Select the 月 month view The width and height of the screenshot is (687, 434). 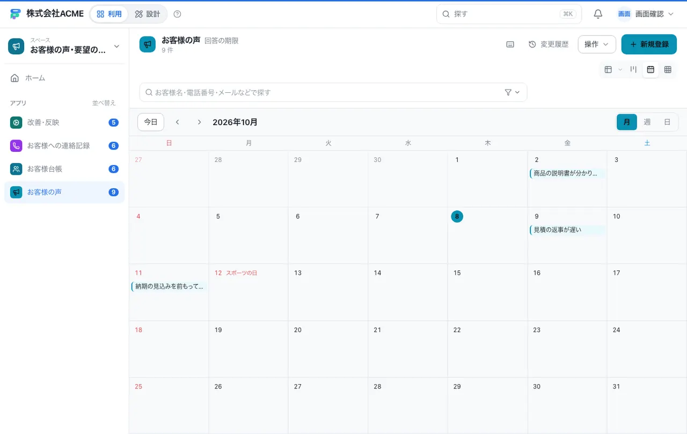pyautogui.click(x=627, y=122)
